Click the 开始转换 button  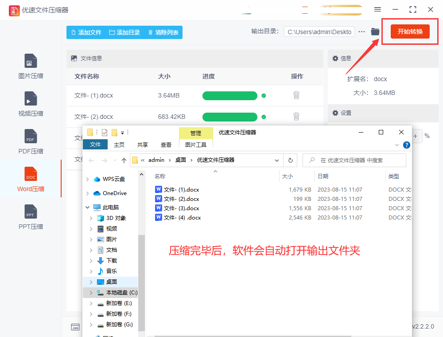[x=410, y=31]
